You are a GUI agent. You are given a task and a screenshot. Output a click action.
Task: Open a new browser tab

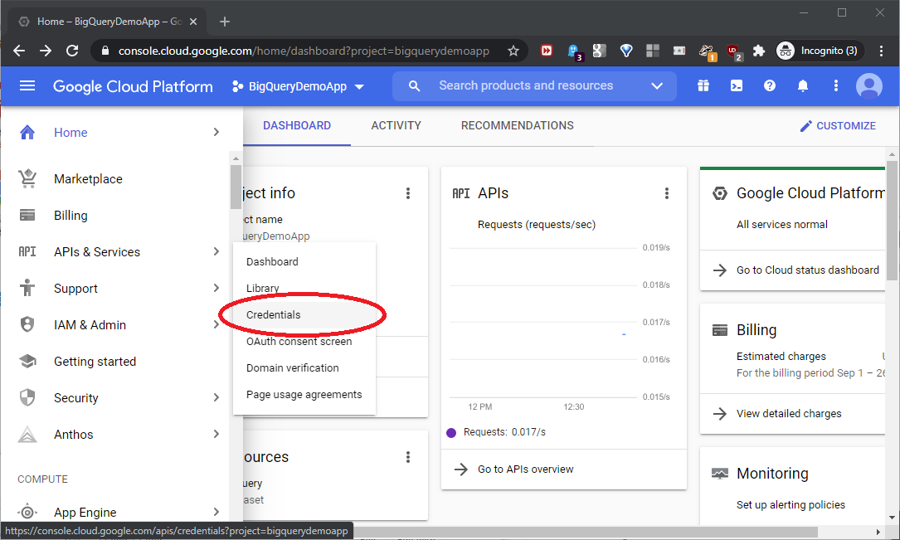[x=225, y=22]
